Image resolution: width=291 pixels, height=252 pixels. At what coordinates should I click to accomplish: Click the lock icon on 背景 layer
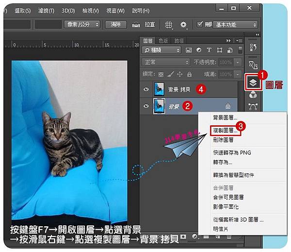(228, 106)
